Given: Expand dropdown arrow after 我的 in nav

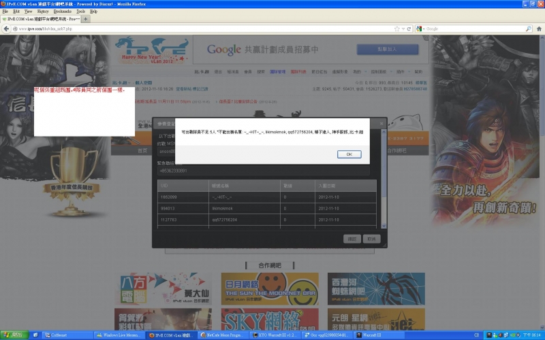Looking at the screenshot, I should [366, 72].
